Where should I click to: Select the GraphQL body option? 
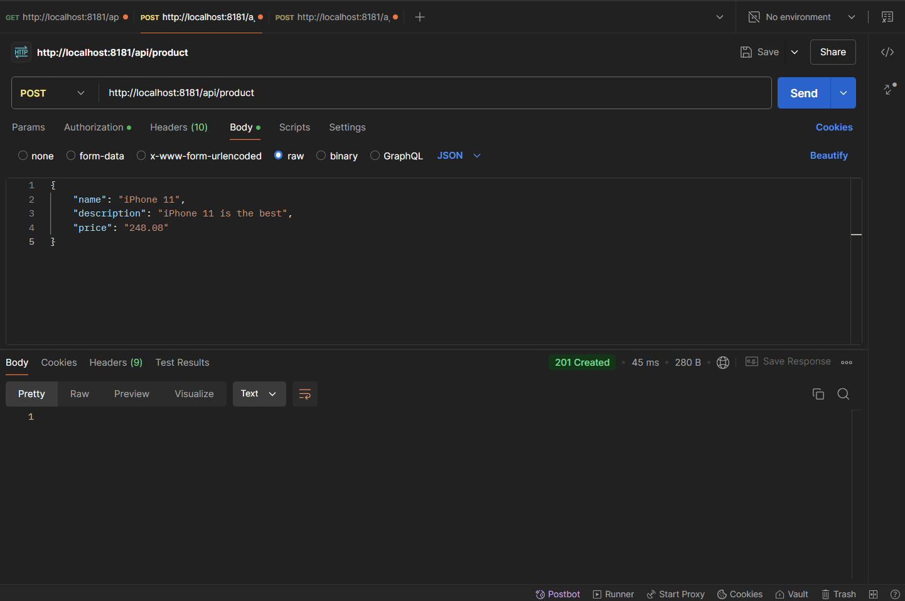397,156
